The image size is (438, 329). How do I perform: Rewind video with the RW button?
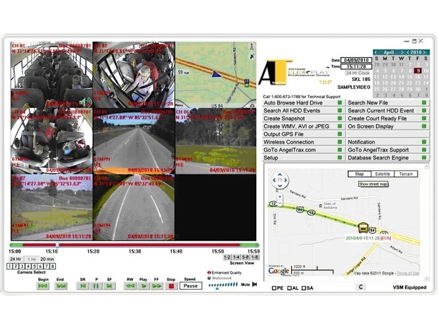[x=130, y=286]
